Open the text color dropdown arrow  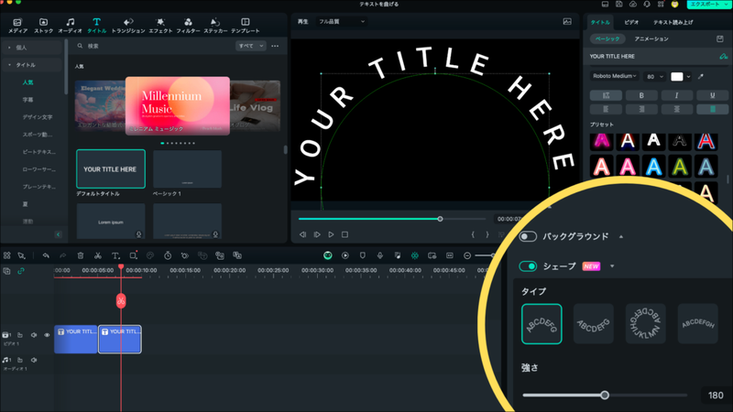click(689, 77)
